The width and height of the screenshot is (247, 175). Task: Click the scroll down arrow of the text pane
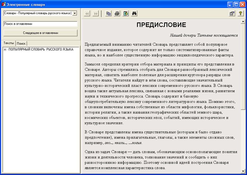(244, 171)
